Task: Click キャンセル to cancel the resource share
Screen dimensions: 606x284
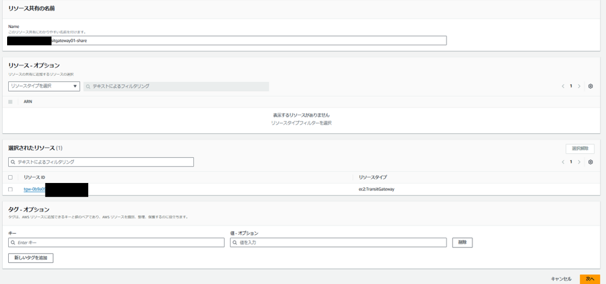Action: [x=561, y=279]
